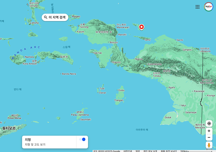The width and height of the screenshot is (216, 152).
Task: Select the Timika city label
Action: pos(157,76)
